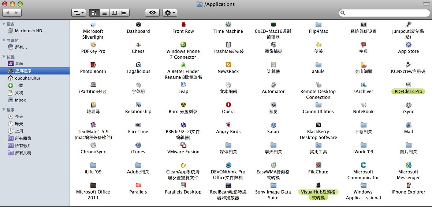Viewport: 432px width, 207px height.
Task: Open the Safari application icon
Action: tap(273, 125)
